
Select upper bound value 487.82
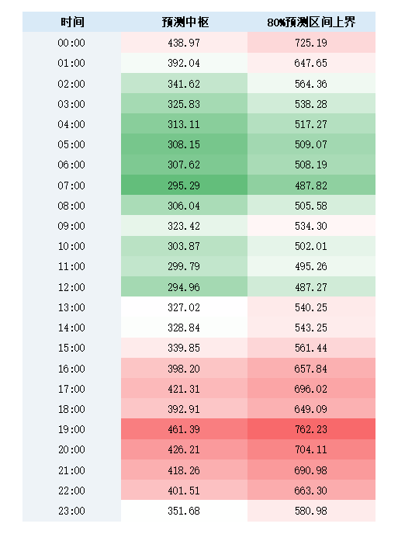click(311, 186)
